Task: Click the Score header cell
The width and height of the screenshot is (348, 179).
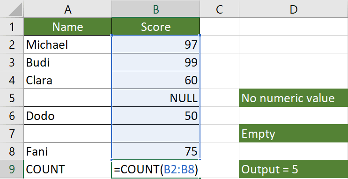Action: tap(155, 27)
